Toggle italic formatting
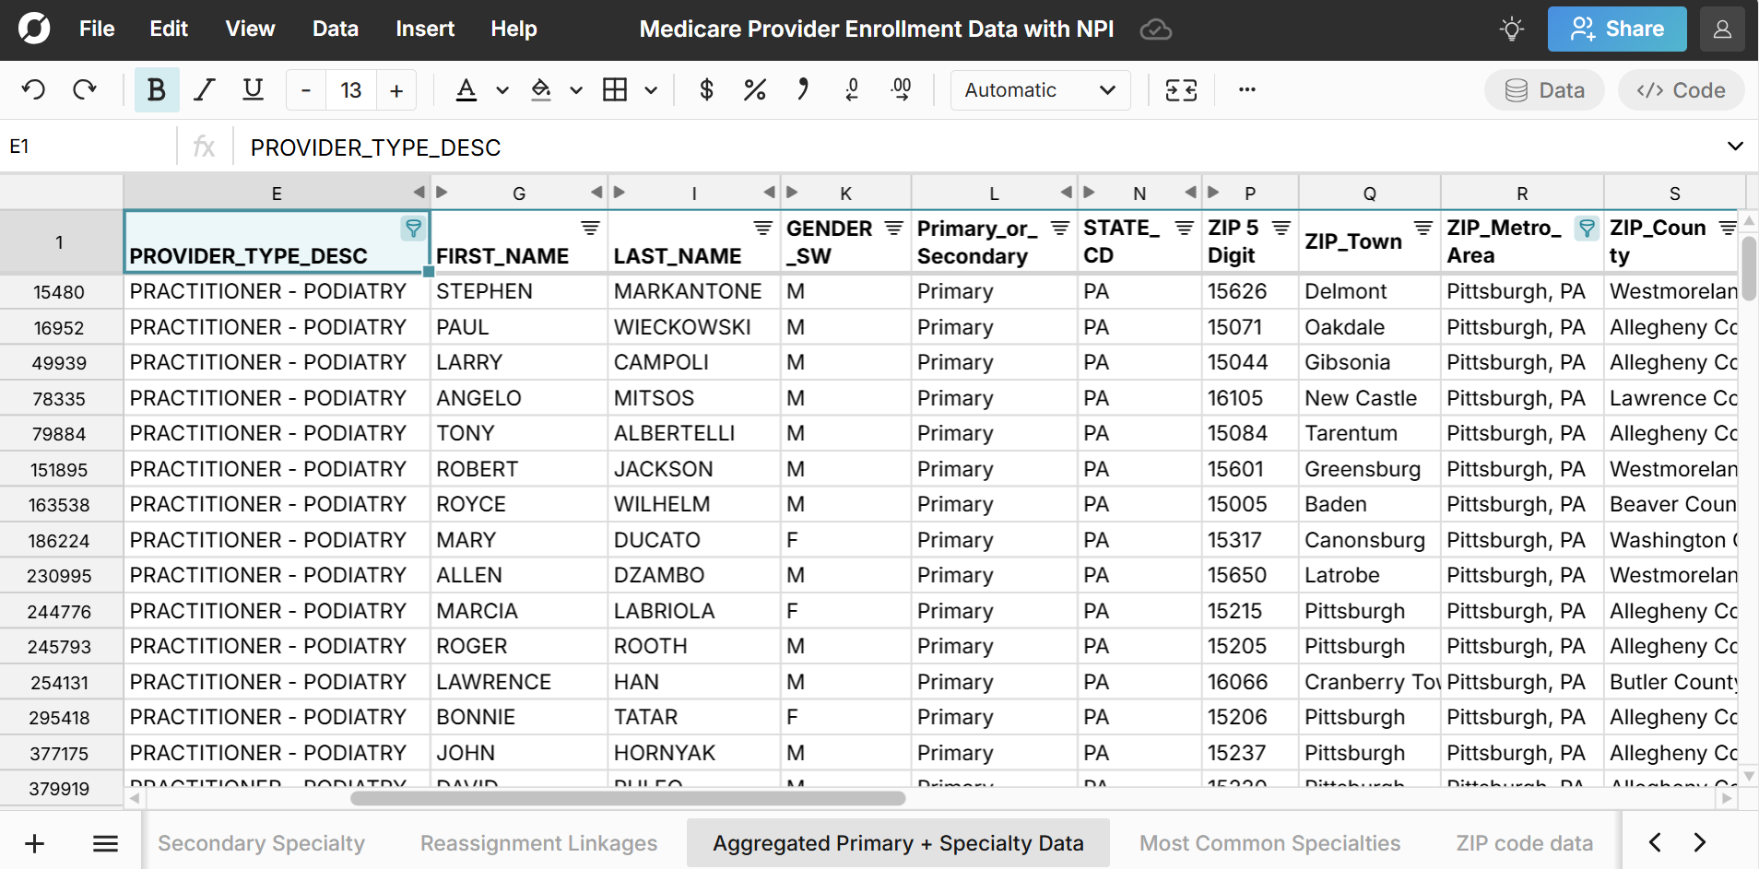Image resolution: width=1759 pixels, height=869 pixels. pyautogui.click(x=204, y=90)
